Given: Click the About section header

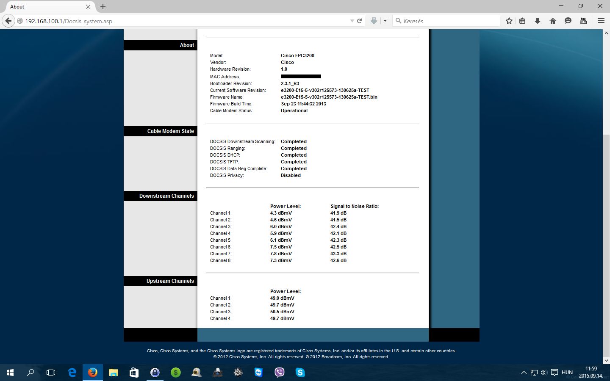Looking at the screenshot, I should (161, 45).
